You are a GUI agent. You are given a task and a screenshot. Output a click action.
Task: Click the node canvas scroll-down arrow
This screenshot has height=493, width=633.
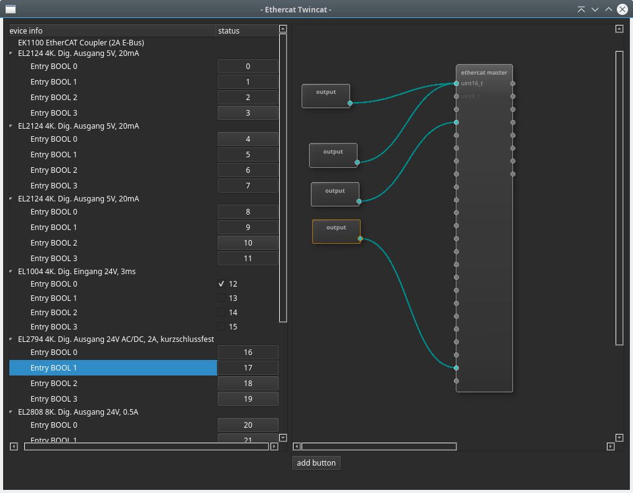point(619,438)
